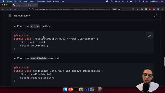165x93 pixels.
Task: Open the browser home page
Action: [15, 9]
